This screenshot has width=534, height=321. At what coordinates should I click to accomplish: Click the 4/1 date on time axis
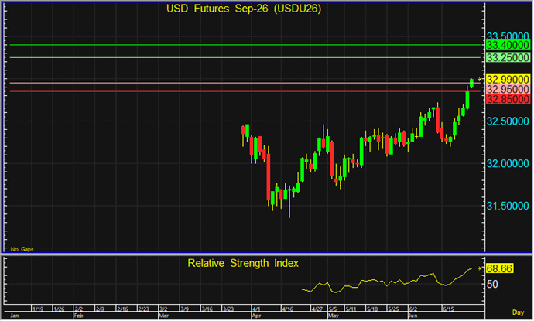coord(256,309)
